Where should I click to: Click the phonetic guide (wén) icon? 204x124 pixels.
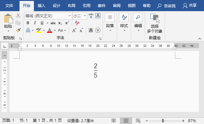coord(91,16)
